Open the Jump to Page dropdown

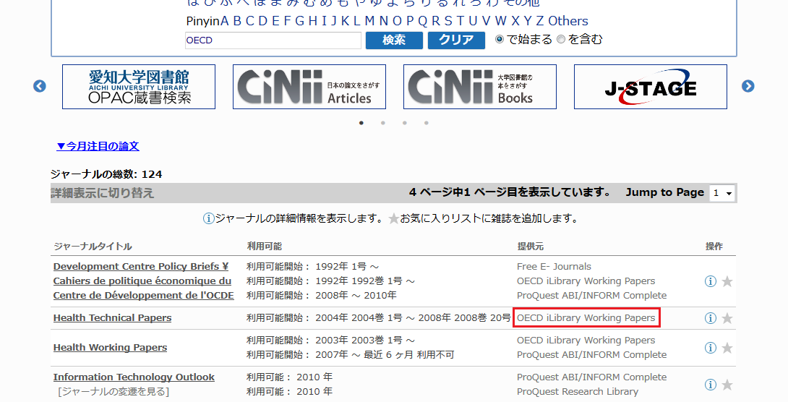tap(722, 193)
